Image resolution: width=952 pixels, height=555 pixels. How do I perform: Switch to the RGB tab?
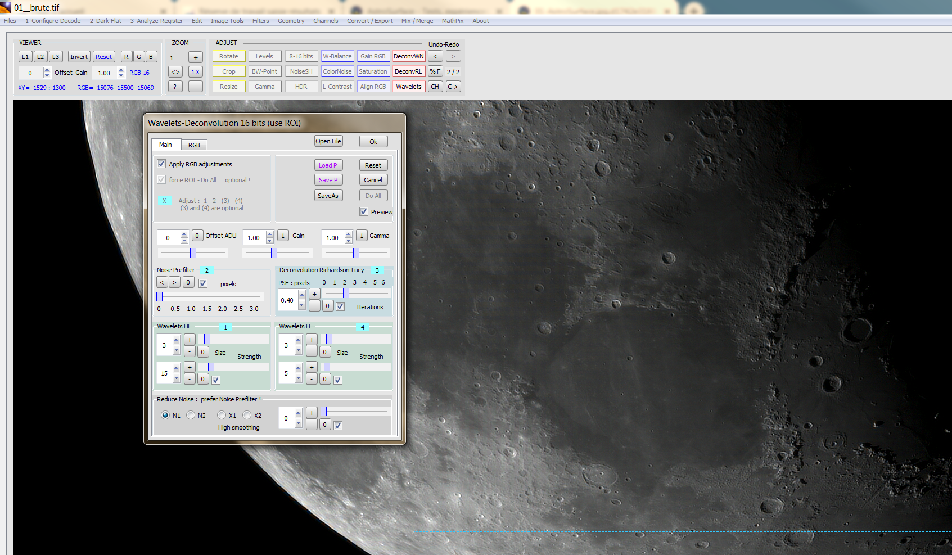pyautogui.click(x=194, y=145)
